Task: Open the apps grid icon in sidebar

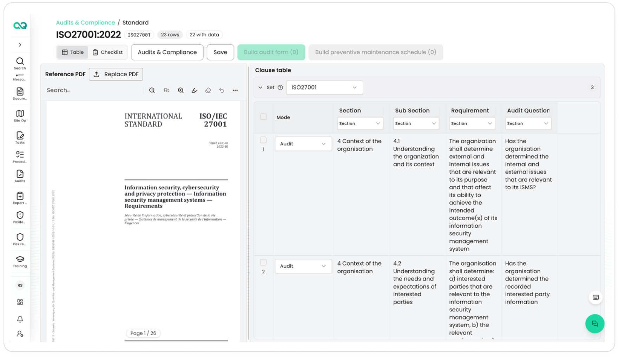Action: (20, 302)
